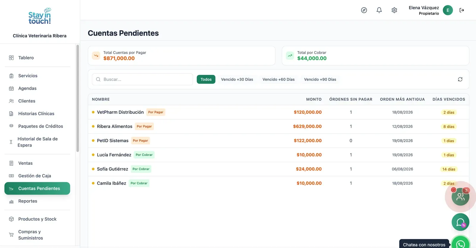Refresh the pending accounts list

click(460, 79)
